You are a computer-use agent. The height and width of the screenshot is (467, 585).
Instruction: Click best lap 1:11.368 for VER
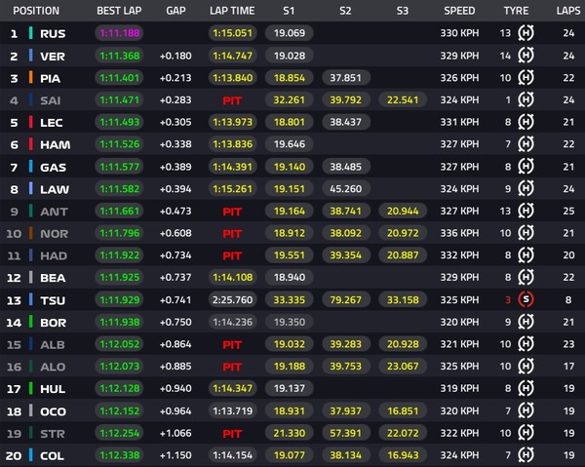119,56
